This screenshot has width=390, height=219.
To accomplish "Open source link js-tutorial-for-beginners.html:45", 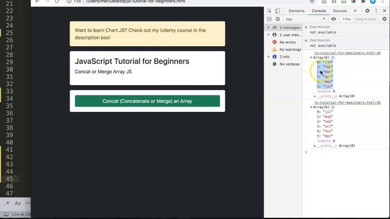I will [347, 103].
